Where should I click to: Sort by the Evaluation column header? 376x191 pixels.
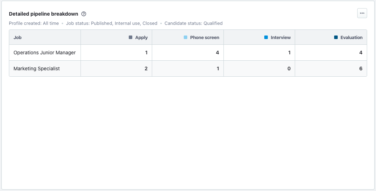pos(351,37)
